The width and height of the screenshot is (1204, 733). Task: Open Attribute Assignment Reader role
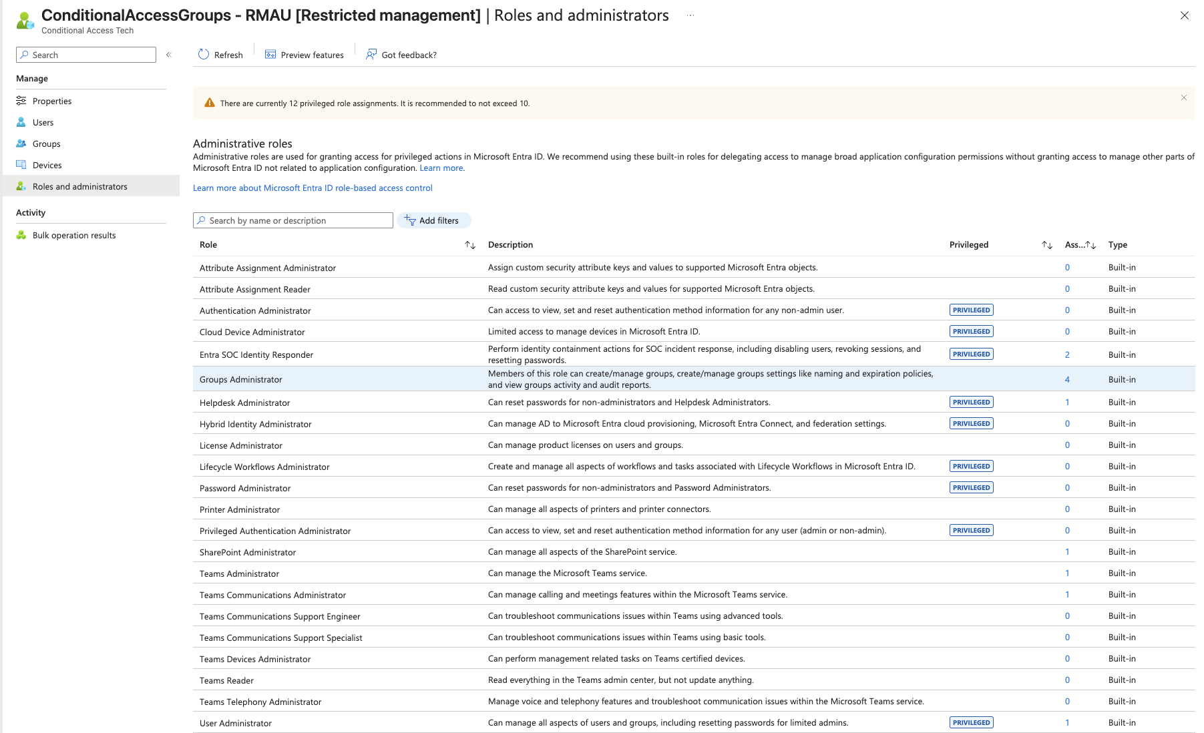(x=254, y=289)
